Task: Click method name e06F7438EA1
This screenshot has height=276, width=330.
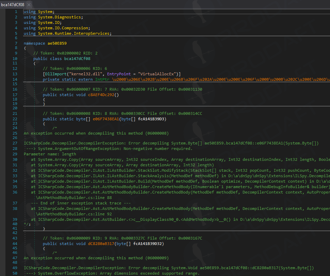Action: 106,119
